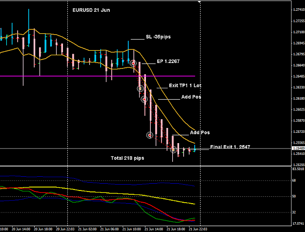Click the EURUSD 21 Jun title label
This screenshot has height=232, width=305.
tap(91, 10)
